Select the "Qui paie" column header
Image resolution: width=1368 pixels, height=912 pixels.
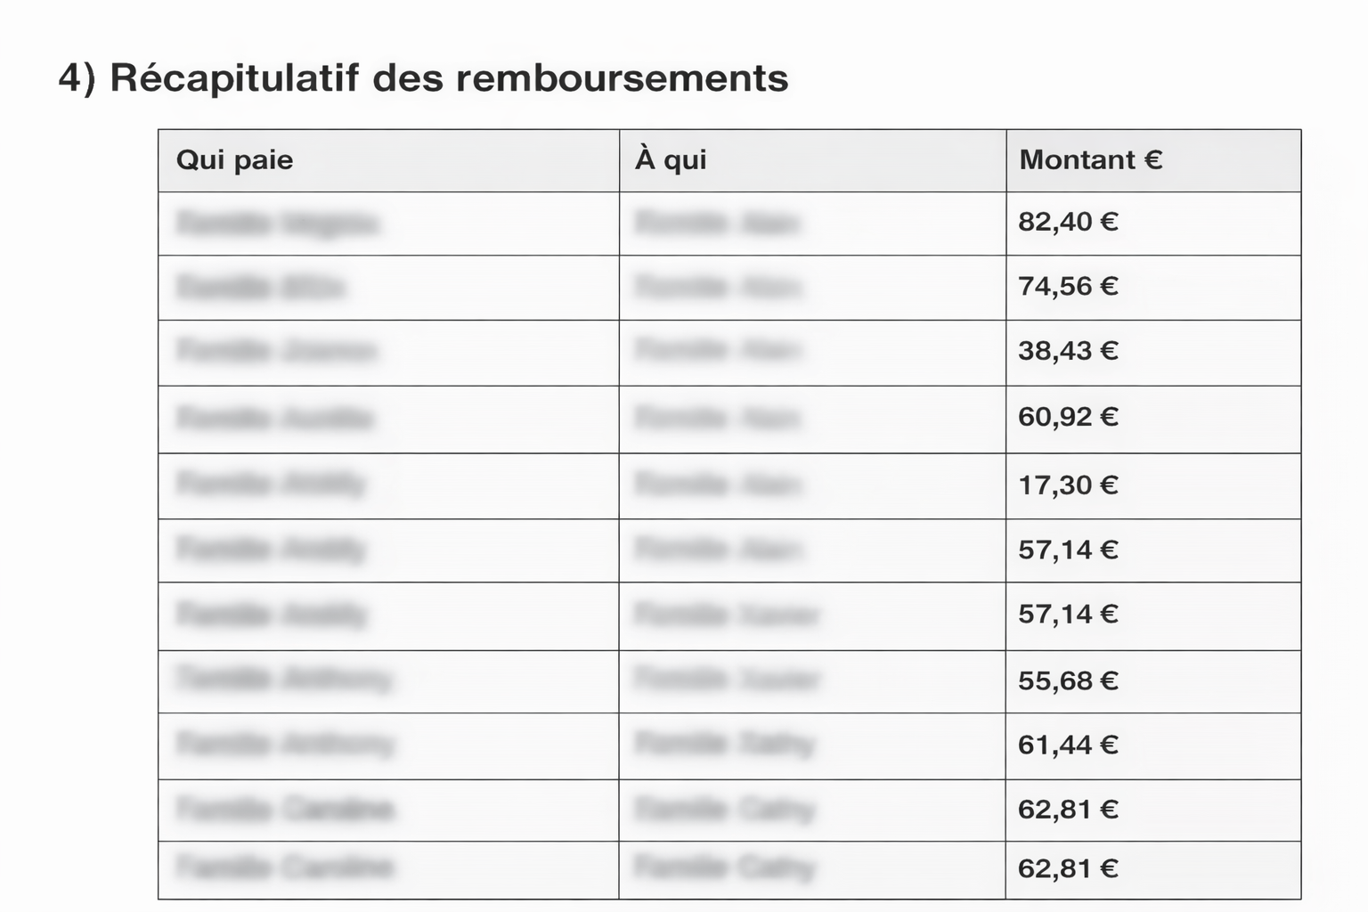234,160
